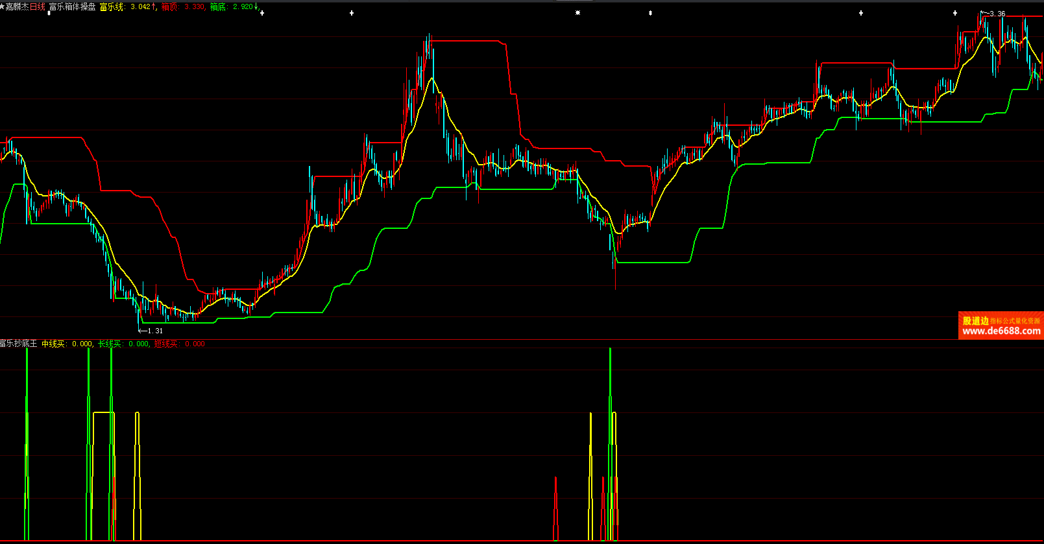Click the red up arrow after 3.042
Screen dimensions: 1044x544
[154, 6]
